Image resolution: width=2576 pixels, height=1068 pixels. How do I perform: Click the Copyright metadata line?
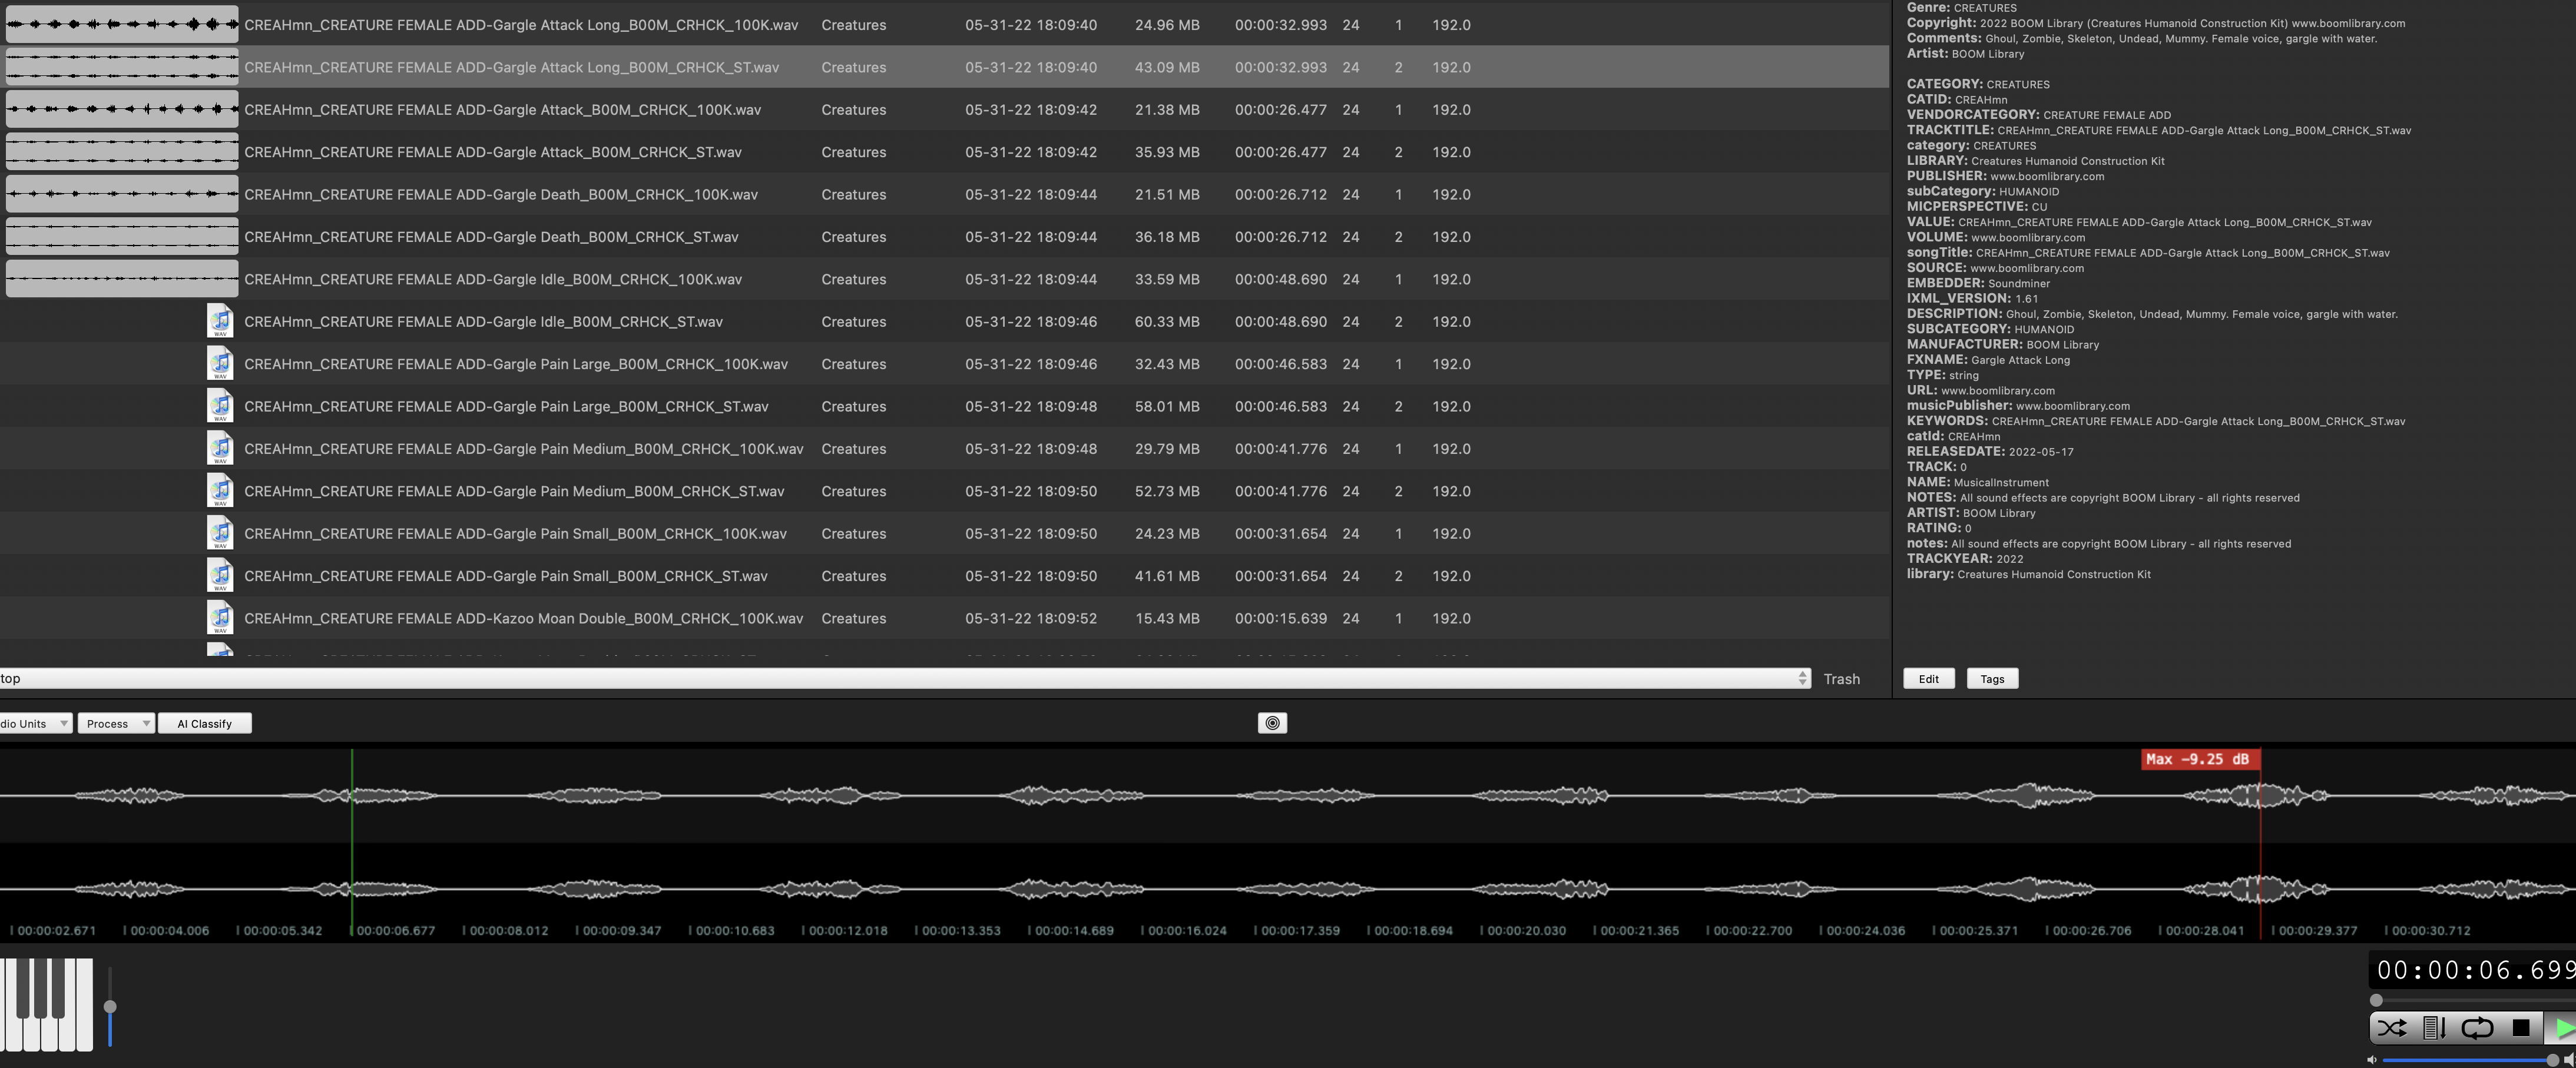coord(2156,23)
